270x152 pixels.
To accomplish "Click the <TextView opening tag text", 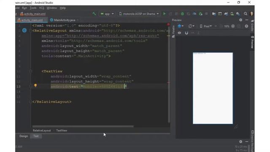I will [x=52, y=71].
